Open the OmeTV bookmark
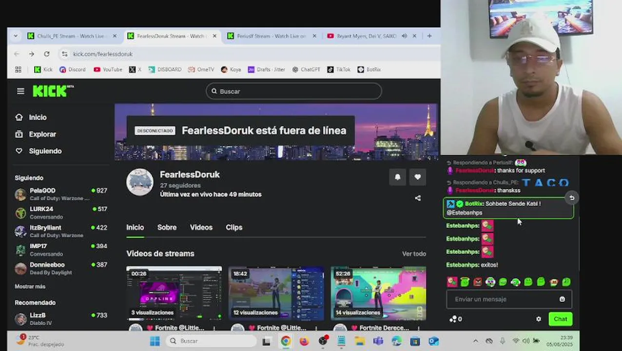This screenshot has width=622, height=351. [201, 69]
